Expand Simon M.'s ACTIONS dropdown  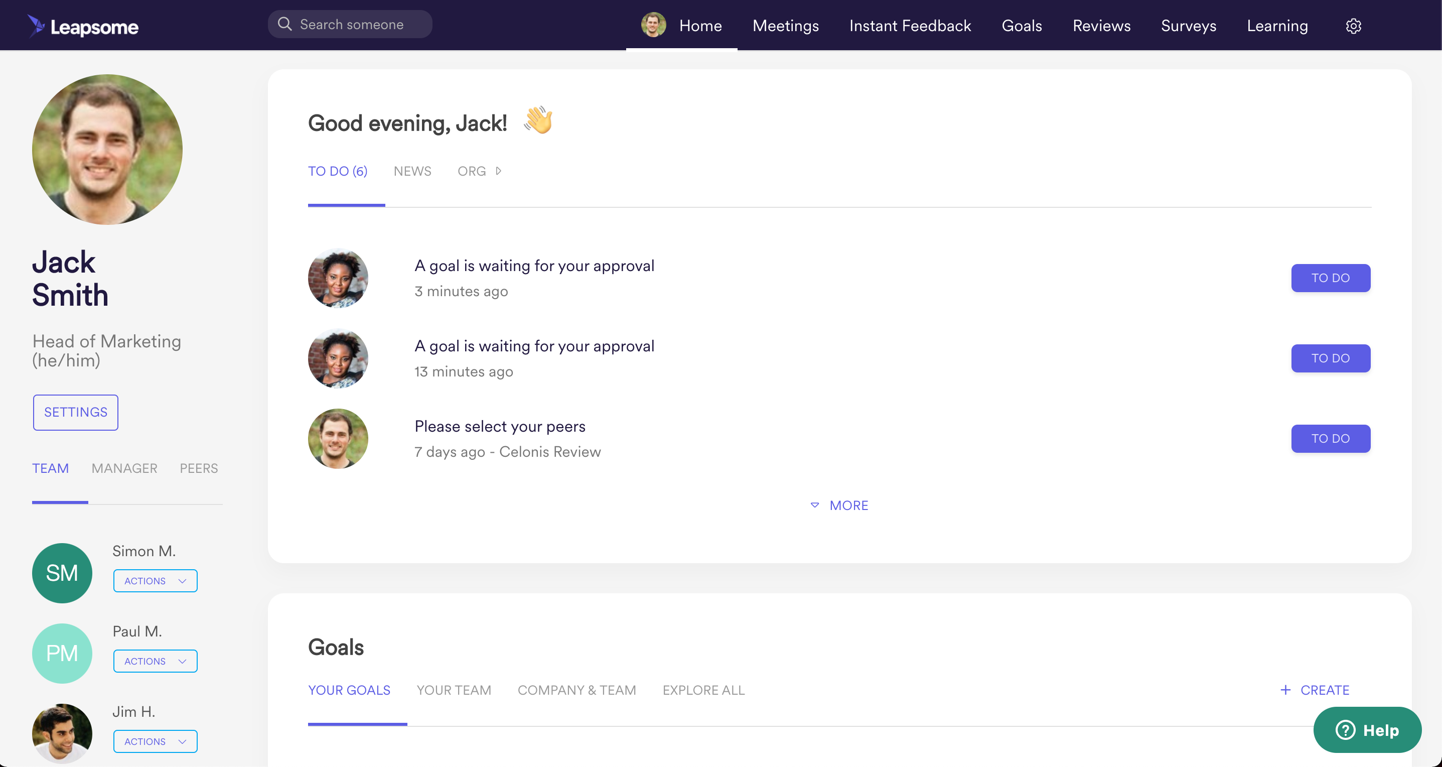(x=155, y=581)
